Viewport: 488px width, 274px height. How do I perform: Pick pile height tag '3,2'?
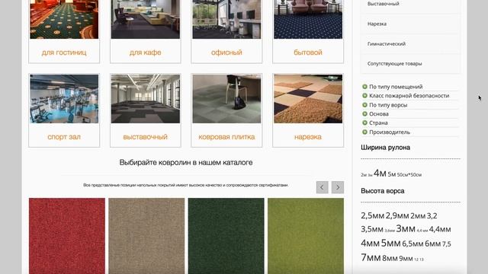432,216
